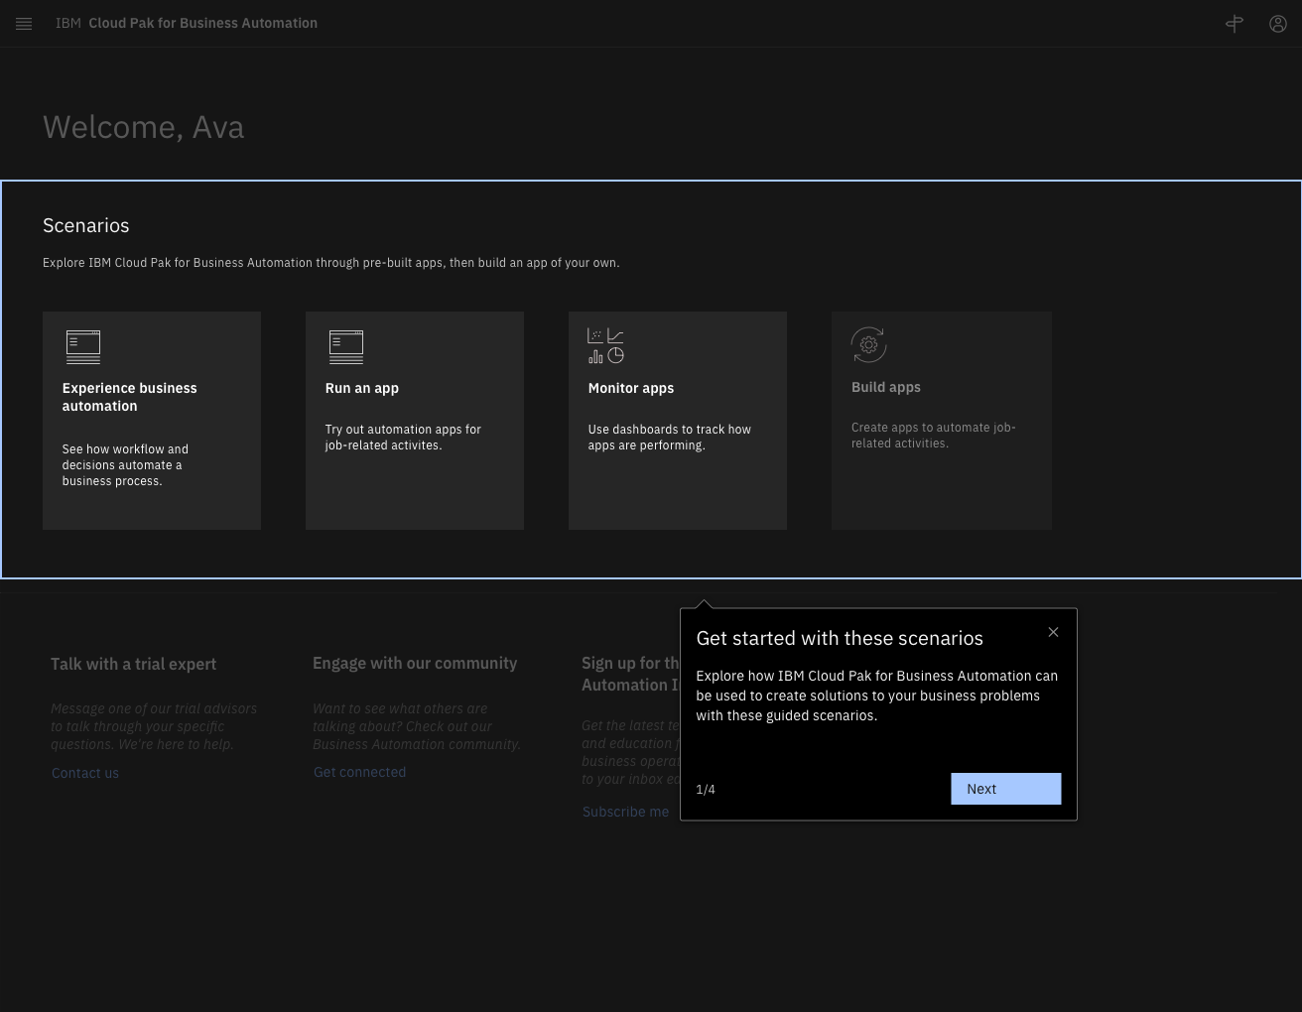Follow the Contact us link

coord(85,773)
